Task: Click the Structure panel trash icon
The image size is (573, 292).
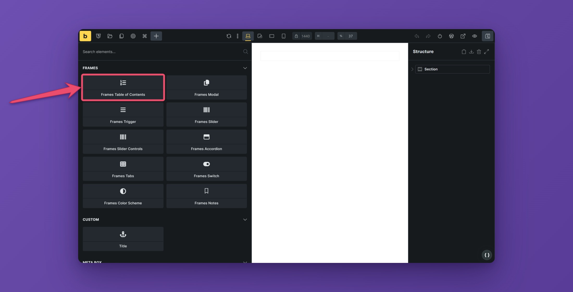Action: click(479, 52)
